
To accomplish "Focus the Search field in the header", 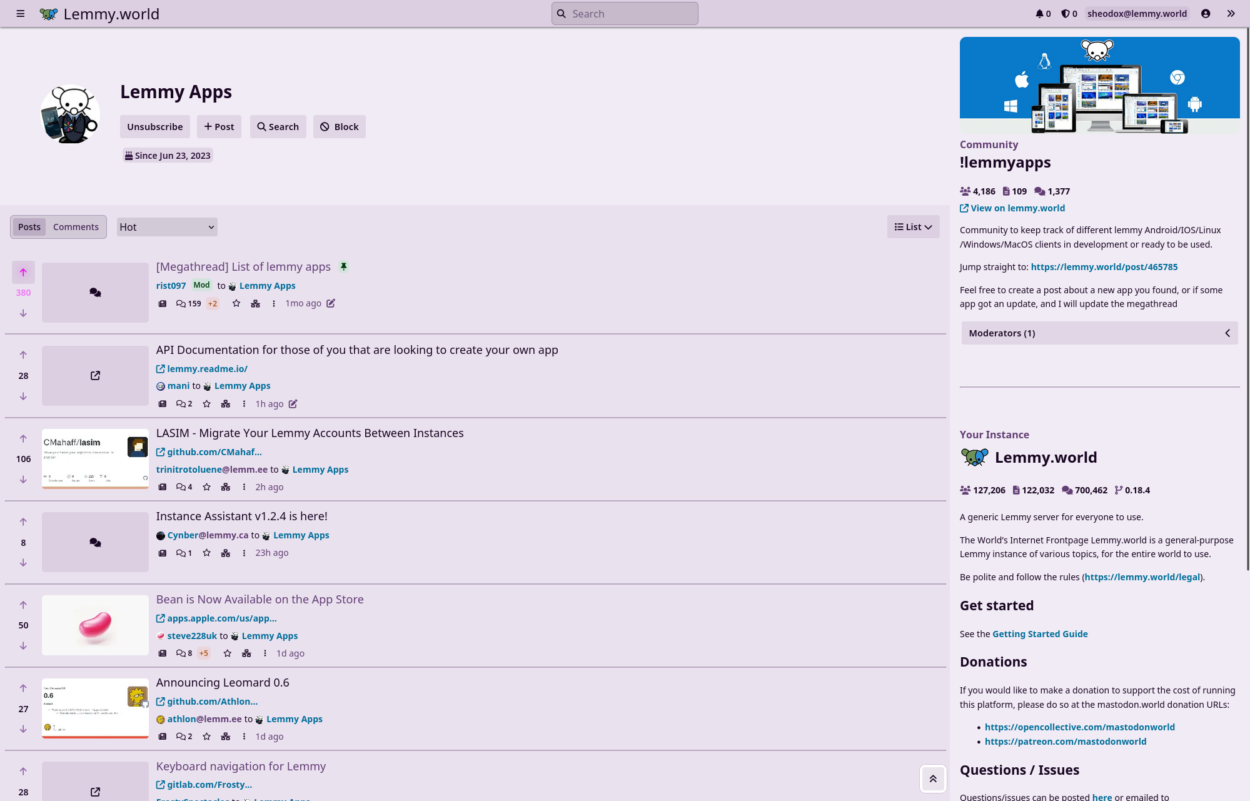I will 625,14.
